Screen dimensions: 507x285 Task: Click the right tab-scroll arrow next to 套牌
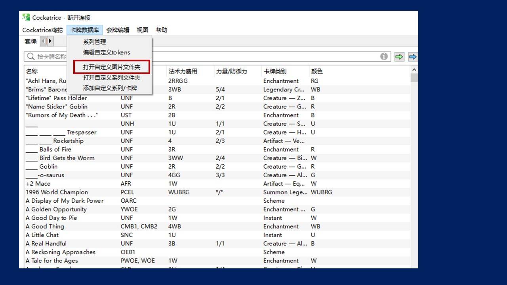(x=50, y=41)
